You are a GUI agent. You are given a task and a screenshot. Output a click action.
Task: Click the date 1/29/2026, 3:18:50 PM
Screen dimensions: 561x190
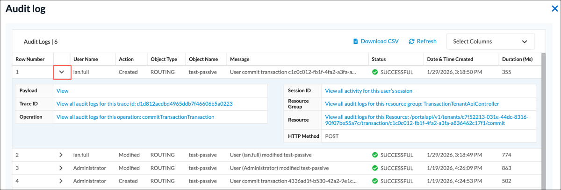coord(455,72)
